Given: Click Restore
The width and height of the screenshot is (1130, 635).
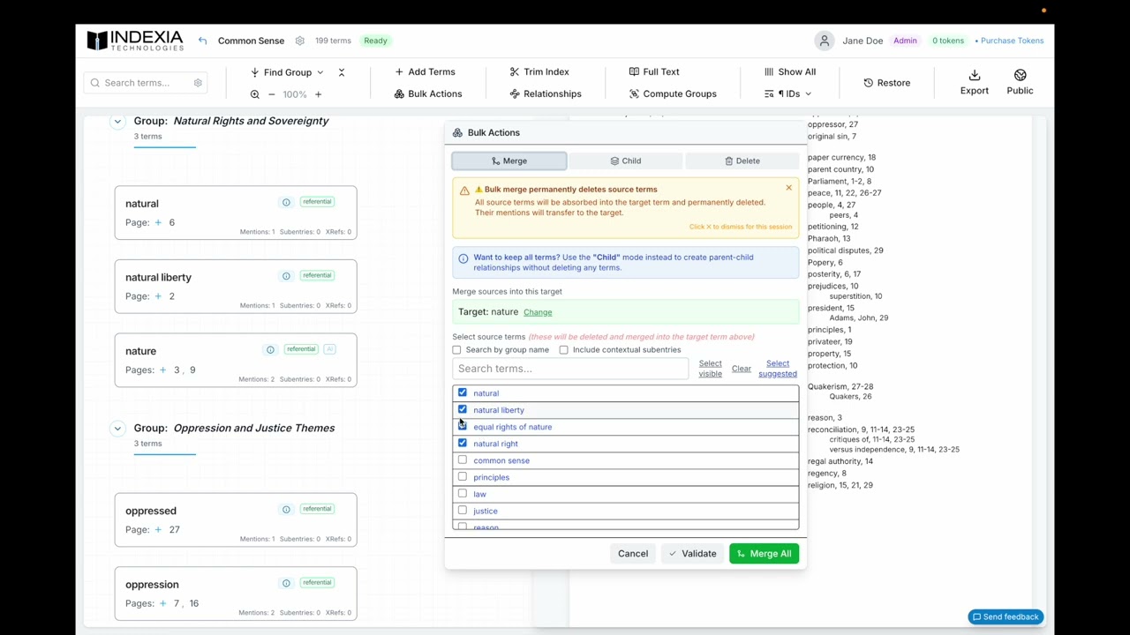Looking at the screenshot, I should 887,83.
